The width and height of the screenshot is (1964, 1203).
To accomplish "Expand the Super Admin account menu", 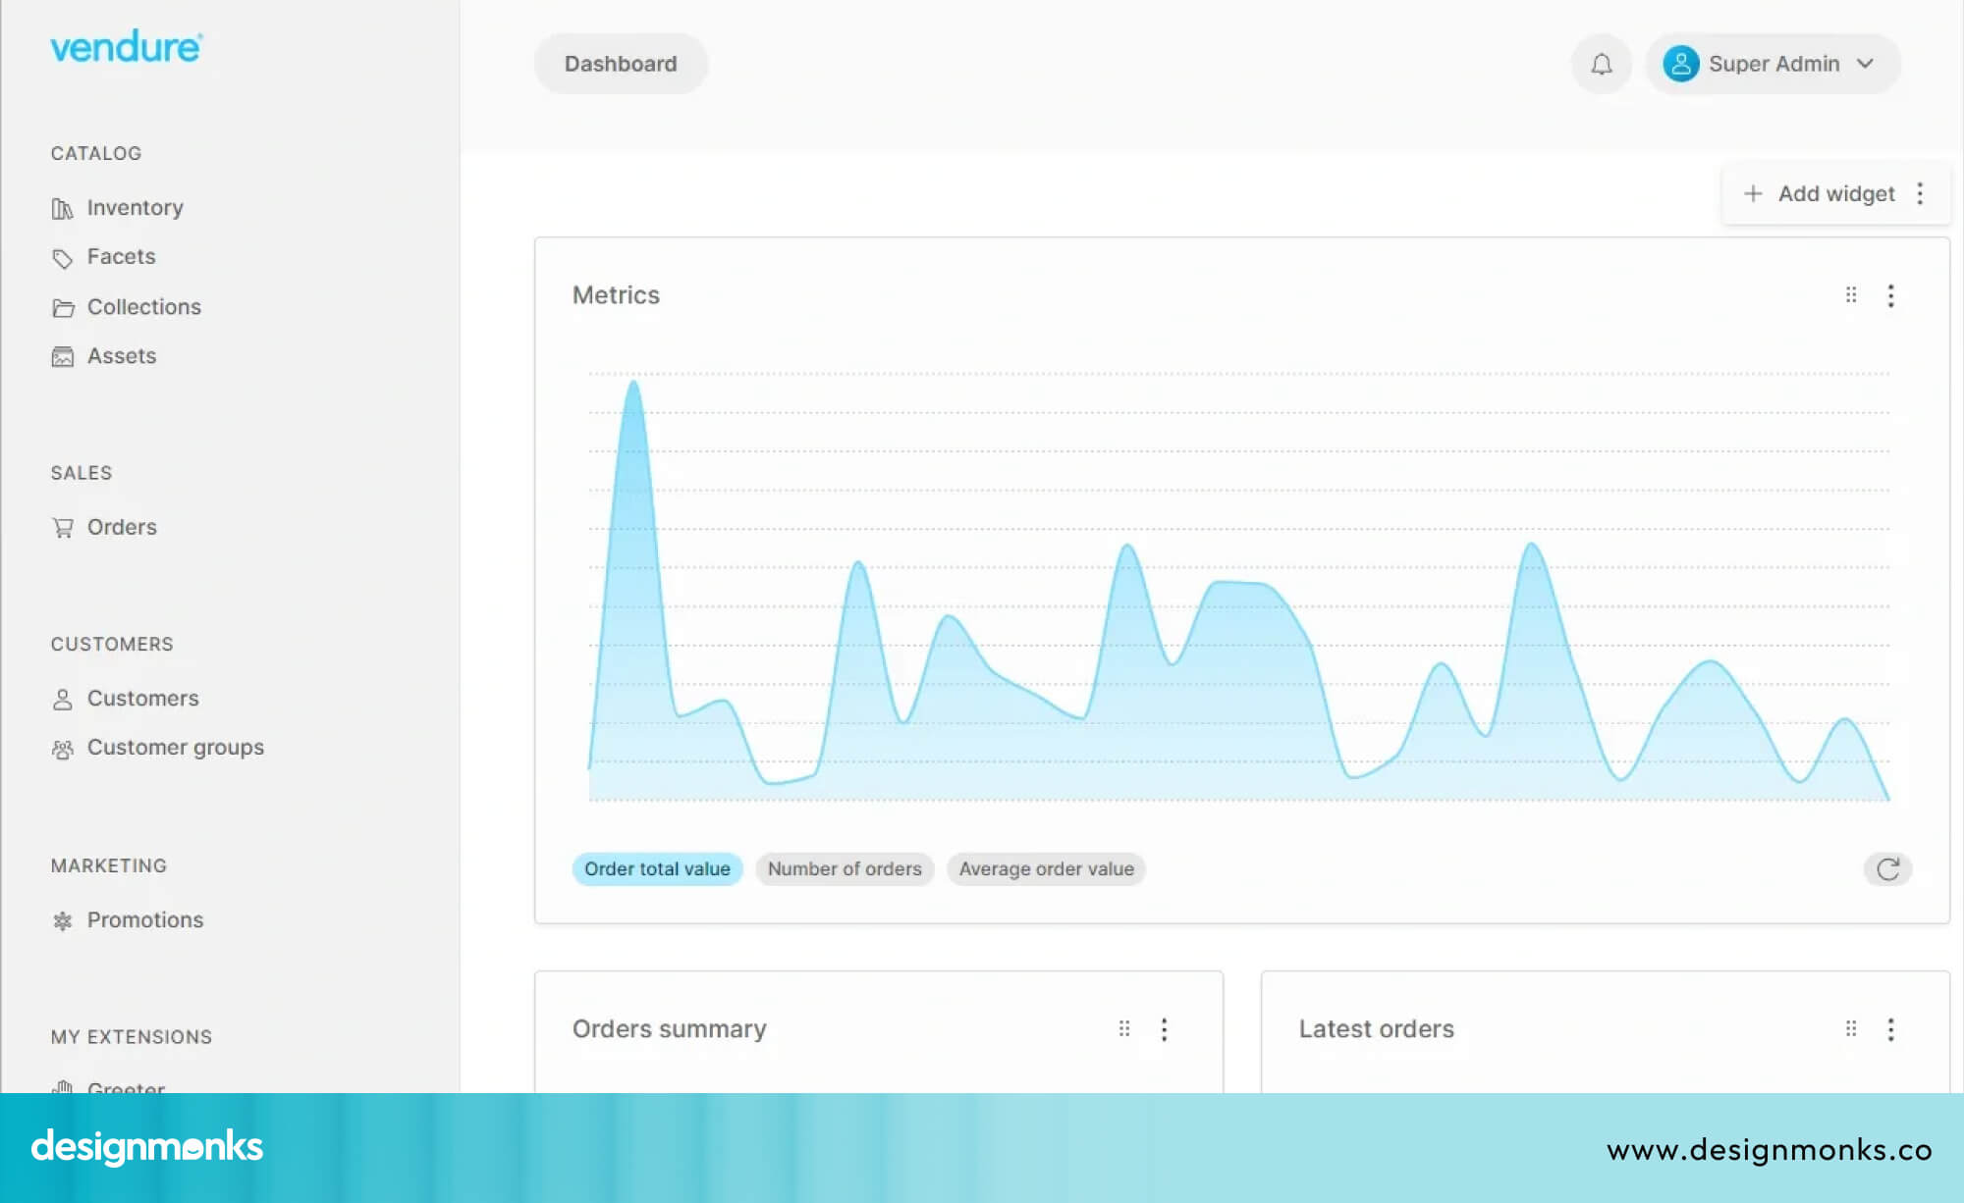I will pyautogui.click(x=1773, y=63).
